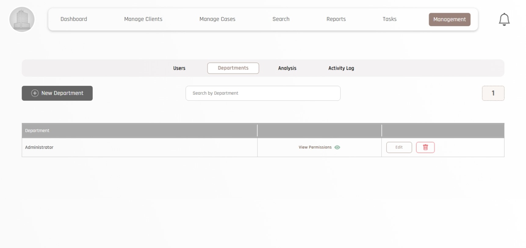Screen dimensions: 526x248
Task: Navigate to Tasks
Action: tap(389, 19)
